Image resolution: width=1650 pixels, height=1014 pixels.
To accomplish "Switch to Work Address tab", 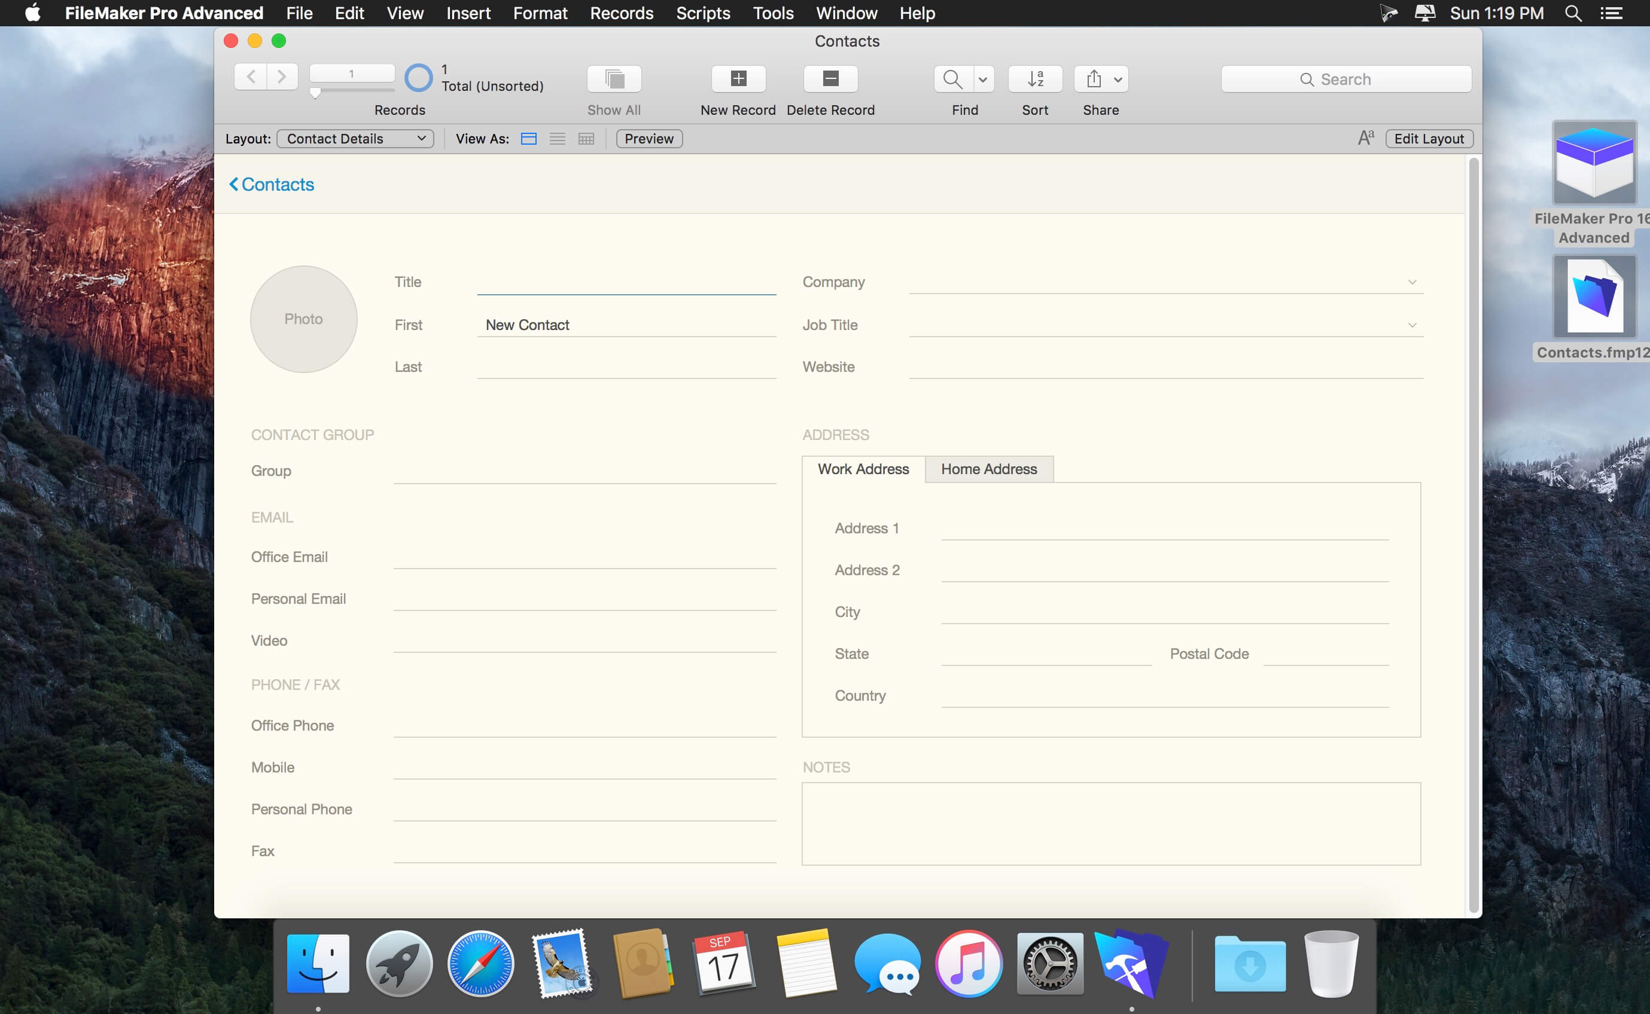I will pos(863,469).
